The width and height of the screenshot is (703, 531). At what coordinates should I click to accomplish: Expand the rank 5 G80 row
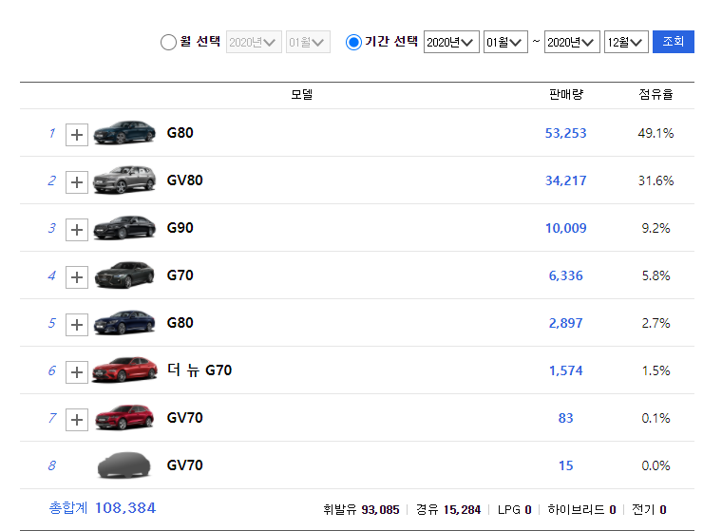[x=77, y=325]
